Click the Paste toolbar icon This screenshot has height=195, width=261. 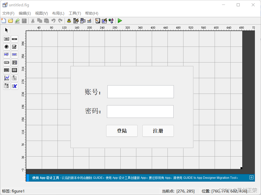point(46,21)
